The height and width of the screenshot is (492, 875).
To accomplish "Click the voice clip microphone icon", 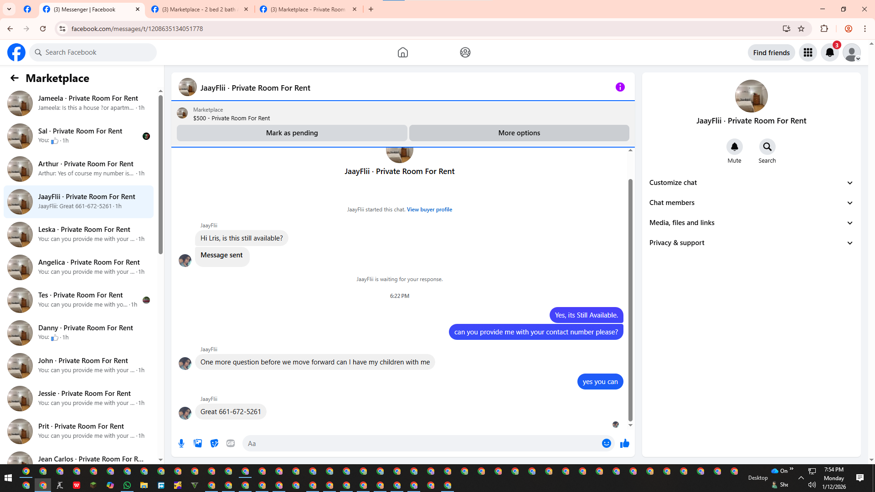I will (181, 443).
